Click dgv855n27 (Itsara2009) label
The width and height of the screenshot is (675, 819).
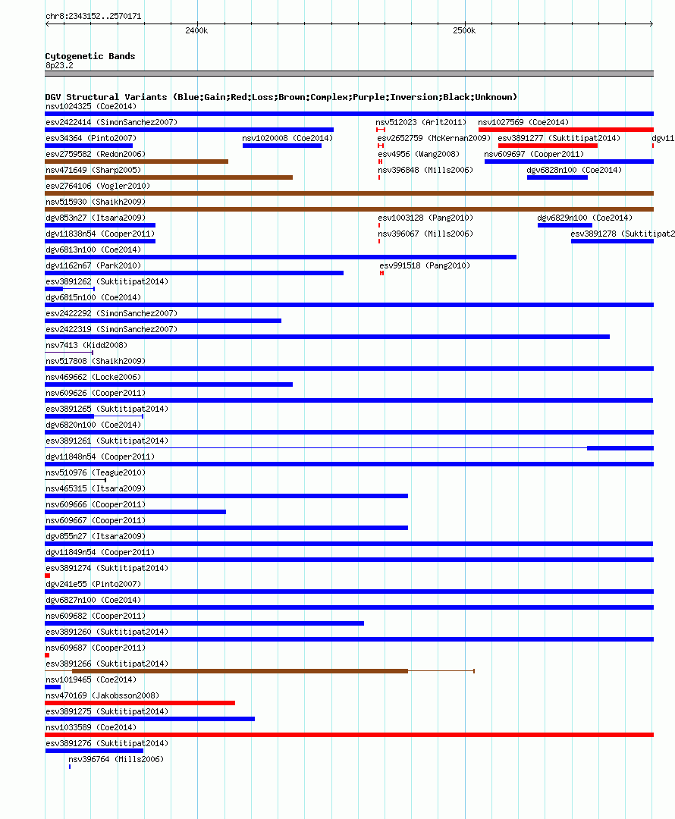pos(96,536)
